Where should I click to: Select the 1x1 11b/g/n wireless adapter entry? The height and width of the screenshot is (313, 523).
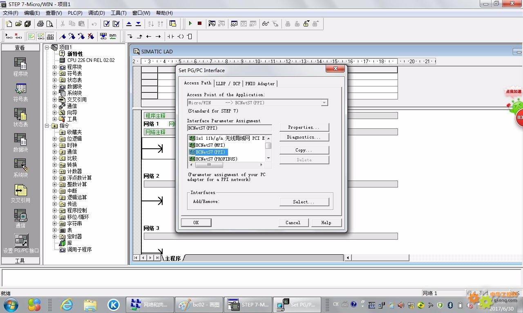[227, 138]
